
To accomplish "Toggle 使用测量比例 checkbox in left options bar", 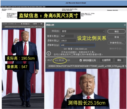I will pos(22,24).
